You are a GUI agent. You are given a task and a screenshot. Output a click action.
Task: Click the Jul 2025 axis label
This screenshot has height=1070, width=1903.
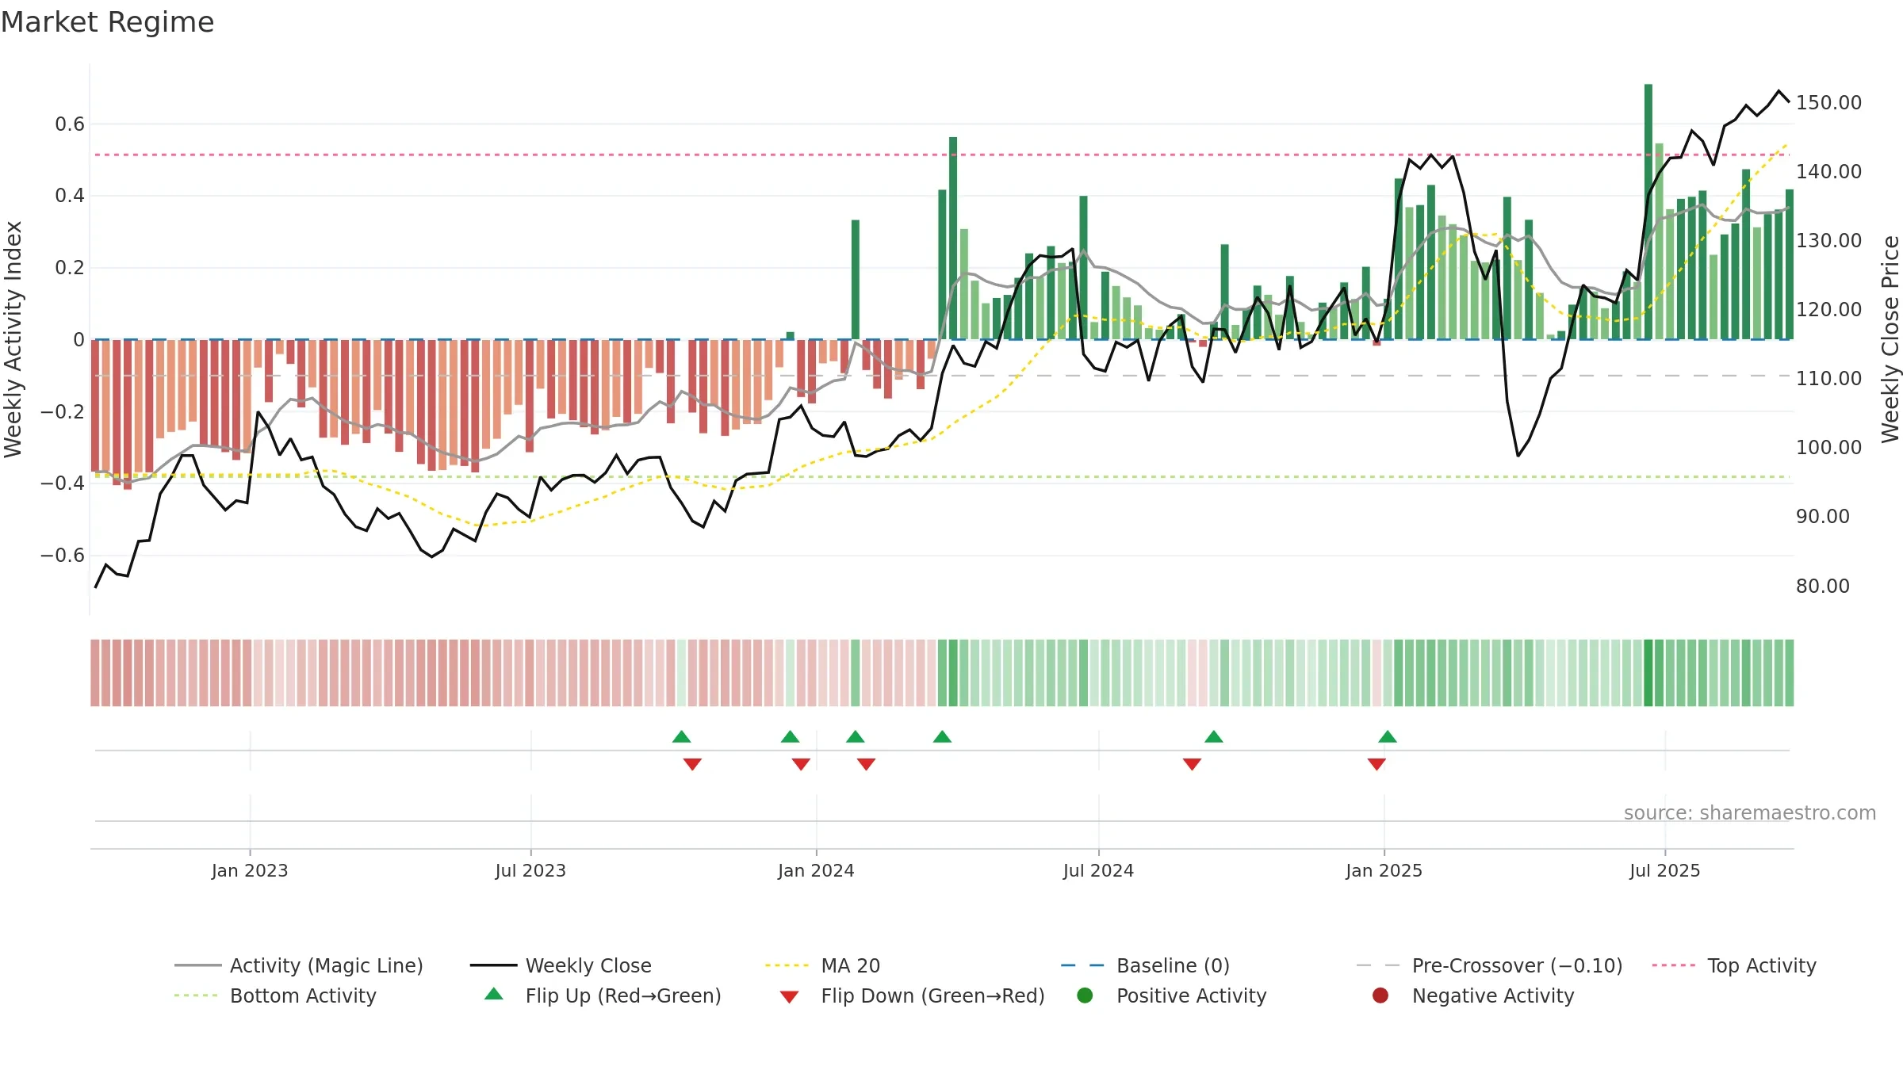coord(1665,871)
